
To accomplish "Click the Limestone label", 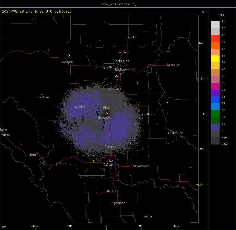I will 42,97.
